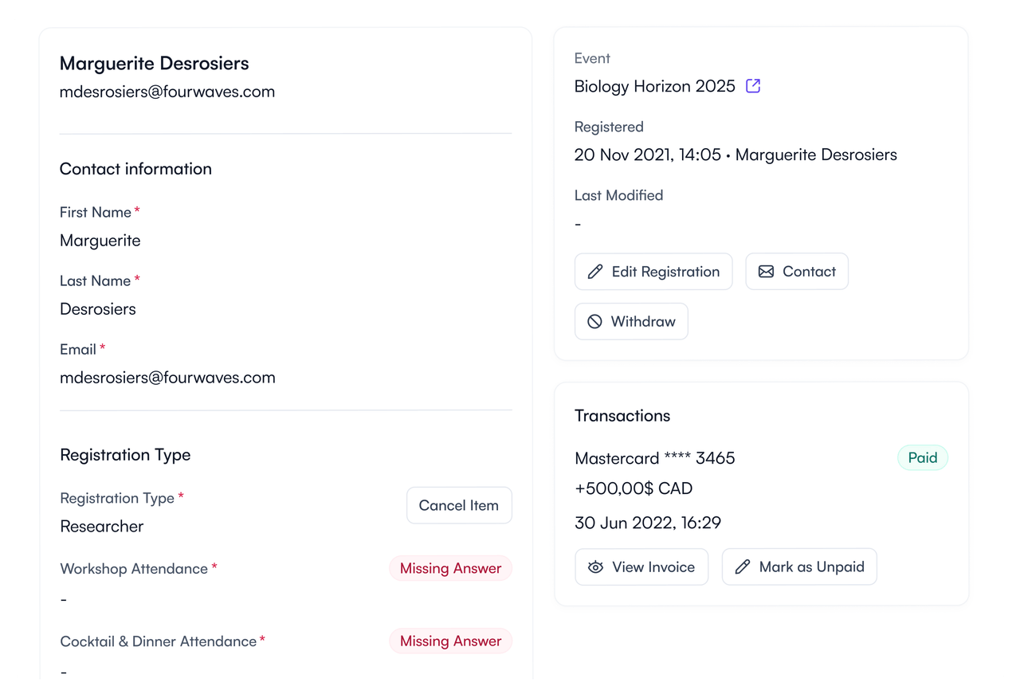Click Missing Answer badge for Workshop Attendance
Image resolution: width=1020 pixels, height=694 pixels.
pyautogui.click(x=450, y=568)
